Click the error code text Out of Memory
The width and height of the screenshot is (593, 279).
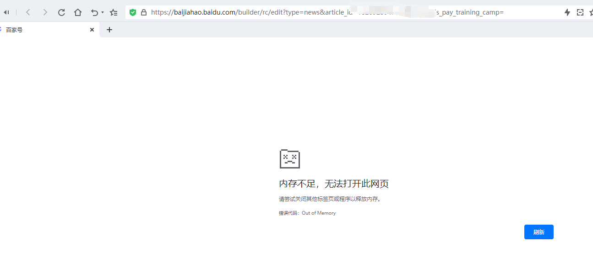pos(319,213)
